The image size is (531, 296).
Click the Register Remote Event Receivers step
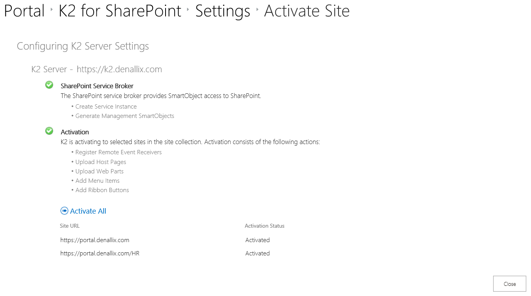click(x=118, y=152)
